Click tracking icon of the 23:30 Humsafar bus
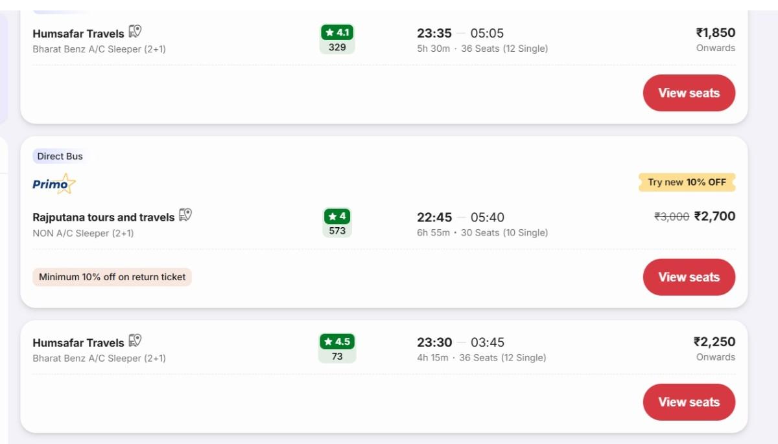The width and height of the screenshot is (778, 444). click(135, 340)
